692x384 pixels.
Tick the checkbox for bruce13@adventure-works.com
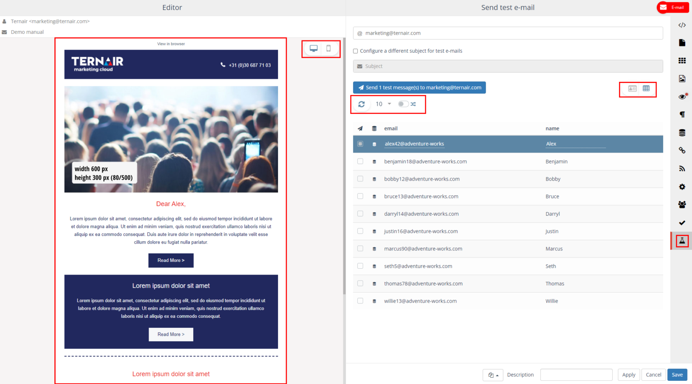pos(360,196)
